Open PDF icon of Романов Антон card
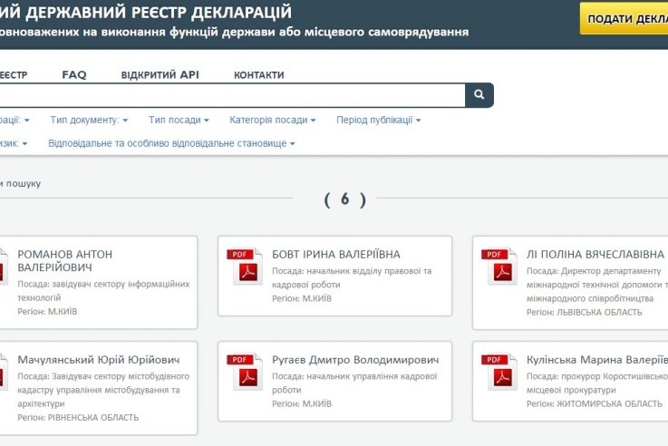Image resolution: width=668 pixels, height=446 pixels. tap(4, 266)
